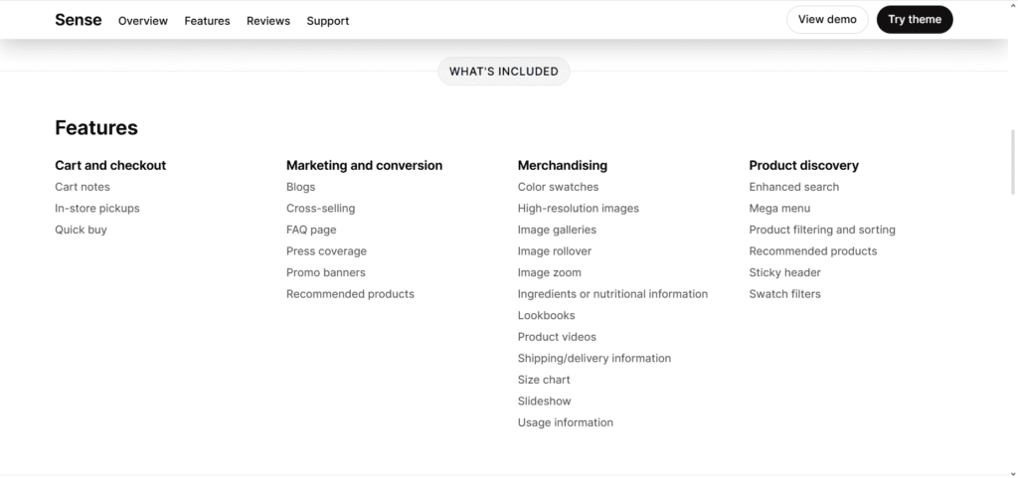The image size is (1018, 478).
Task: Open the Mega menu feature link
Action: point(779,209)
